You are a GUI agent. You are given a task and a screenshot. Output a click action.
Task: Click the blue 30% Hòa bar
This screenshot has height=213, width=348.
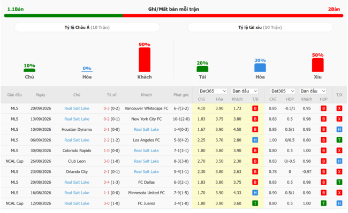[x=260, y=68]
